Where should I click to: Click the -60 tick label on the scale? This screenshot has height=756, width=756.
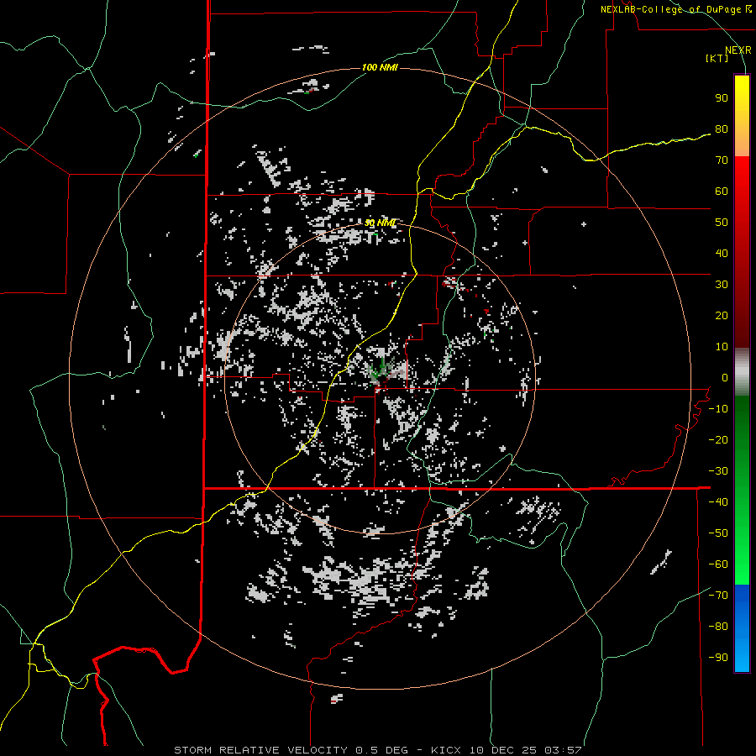(x=718, y=564)
